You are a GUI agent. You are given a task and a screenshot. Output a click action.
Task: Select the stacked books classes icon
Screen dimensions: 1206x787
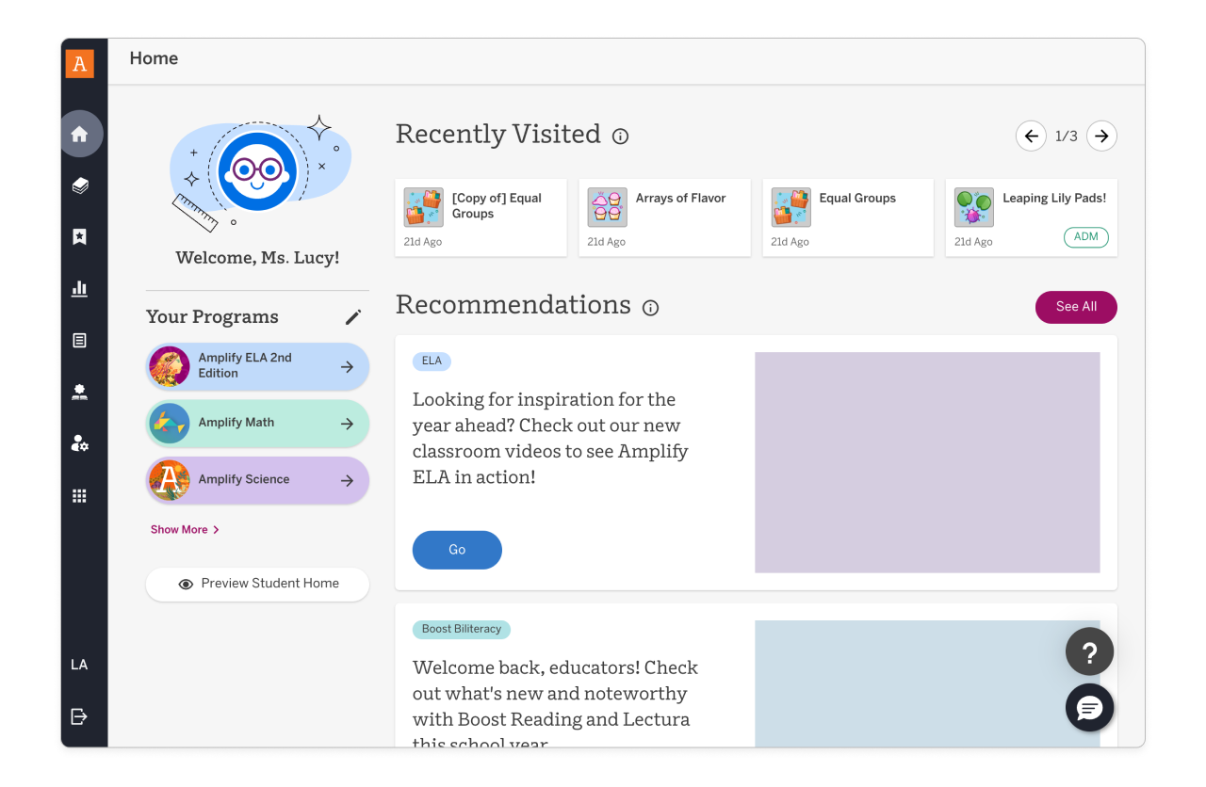(81, 185)
